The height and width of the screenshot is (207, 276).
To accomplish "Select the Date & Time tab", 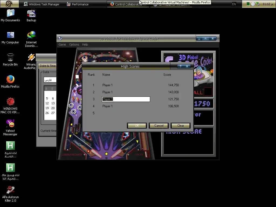I will [x=47, y=66].
